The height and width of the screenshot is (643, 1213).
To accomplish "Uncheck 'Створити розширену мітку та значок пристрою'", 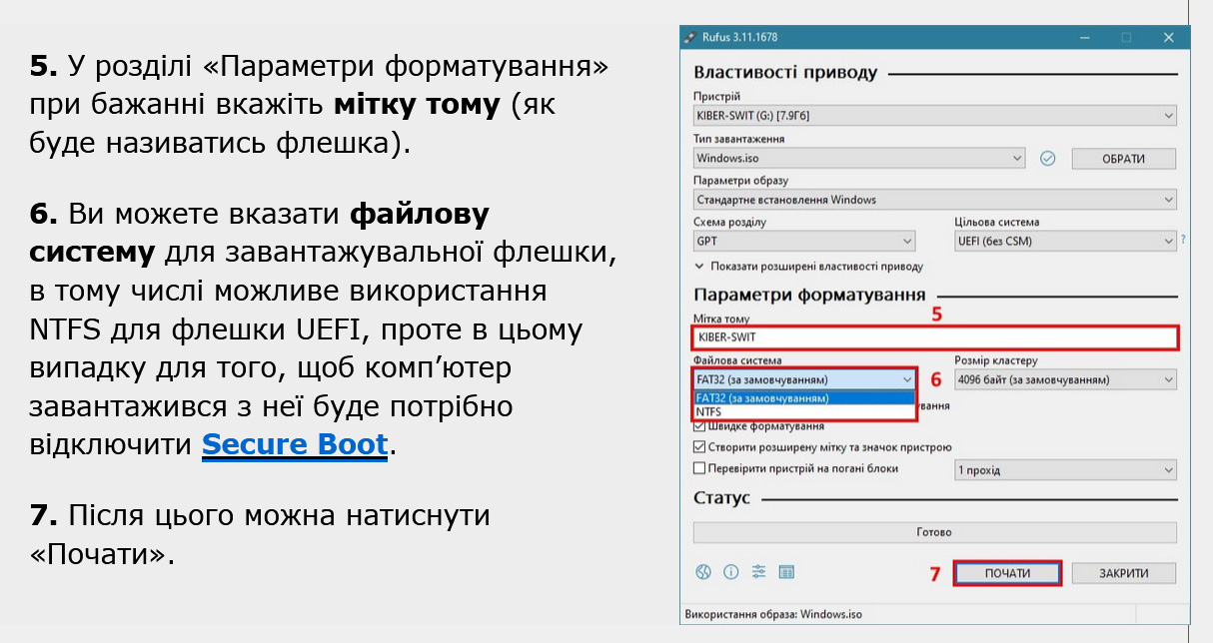I will pyautogui.click(x=699, y=447).
